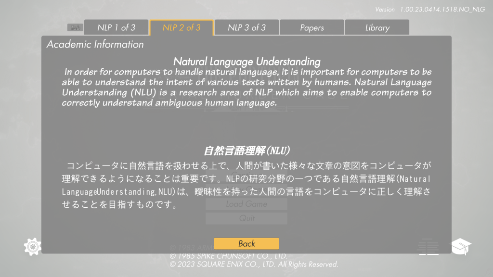
Task: Click the 1985 Spike Chunsoft copyright line
Action: pos(229,256)
